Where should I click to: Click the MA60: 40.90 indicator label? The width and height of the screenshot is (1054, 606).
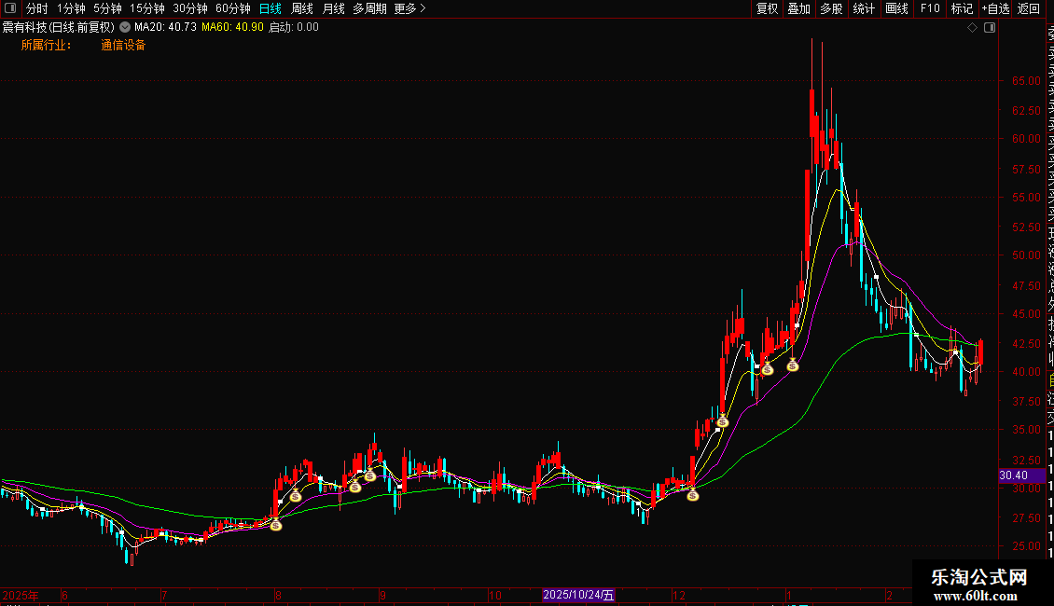[x=232, y=28]
